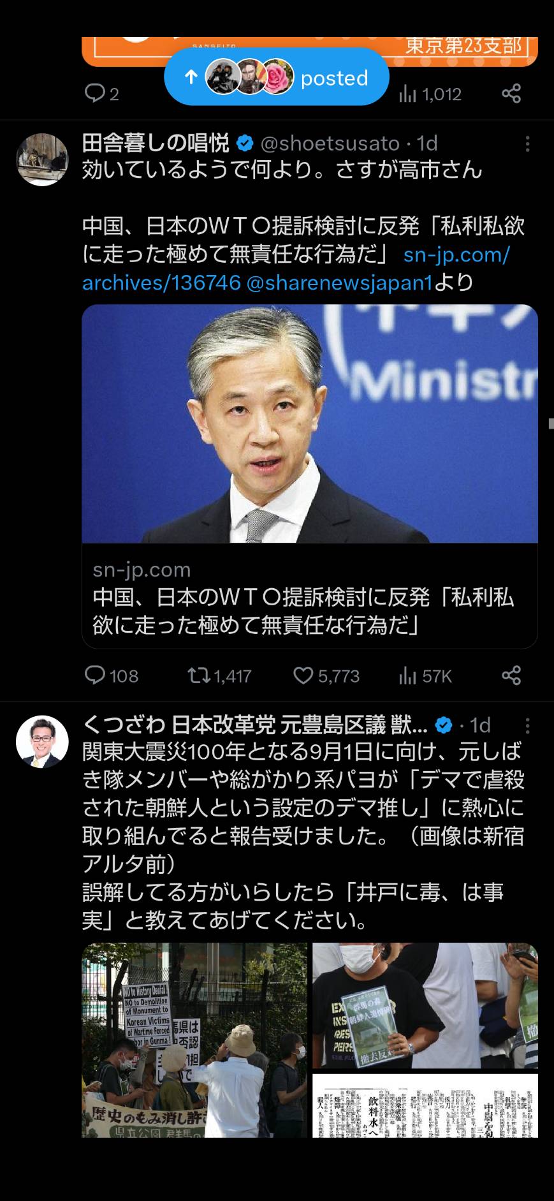
Task: Open the old newspaper clipping image
Action: [x=425, y=1105]
